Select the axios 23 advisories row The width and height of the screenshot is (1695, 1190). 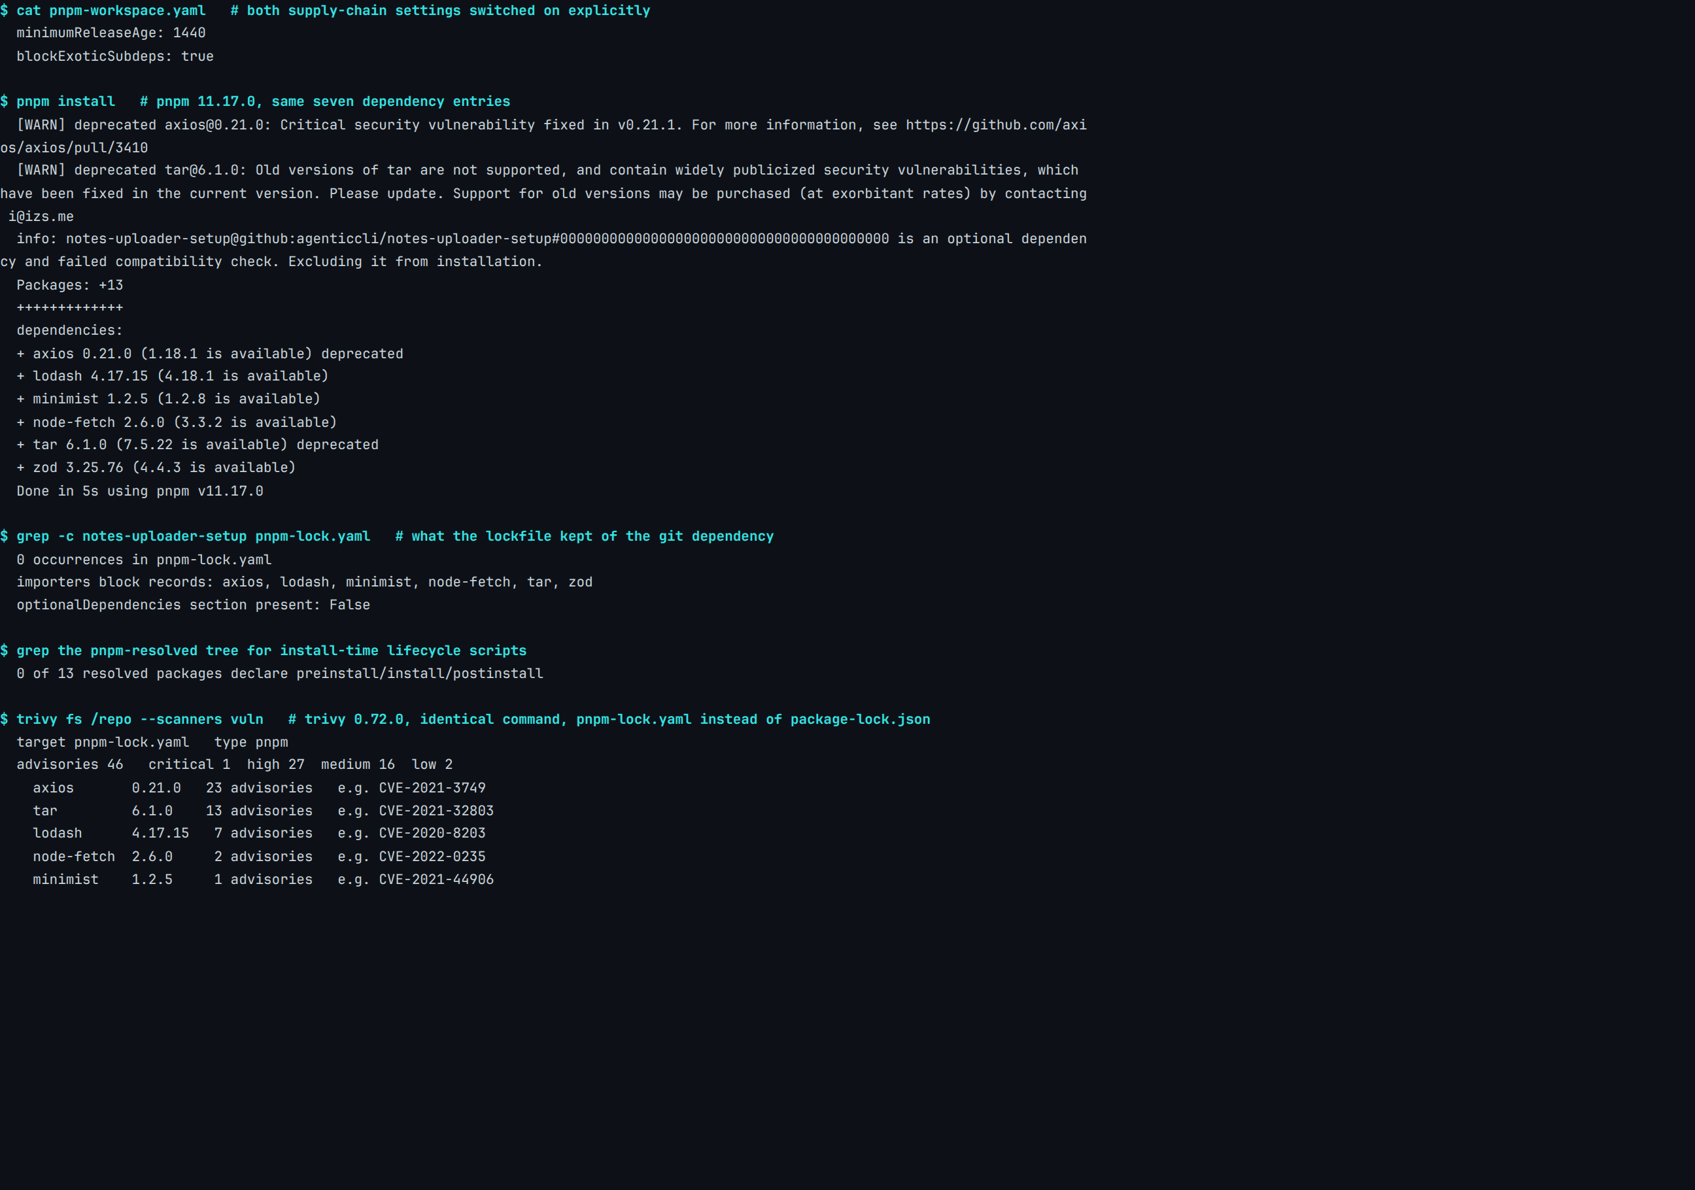[259, 788]
